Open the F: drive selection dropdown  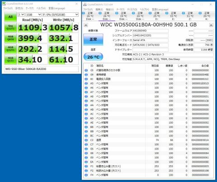pos(61,14)
